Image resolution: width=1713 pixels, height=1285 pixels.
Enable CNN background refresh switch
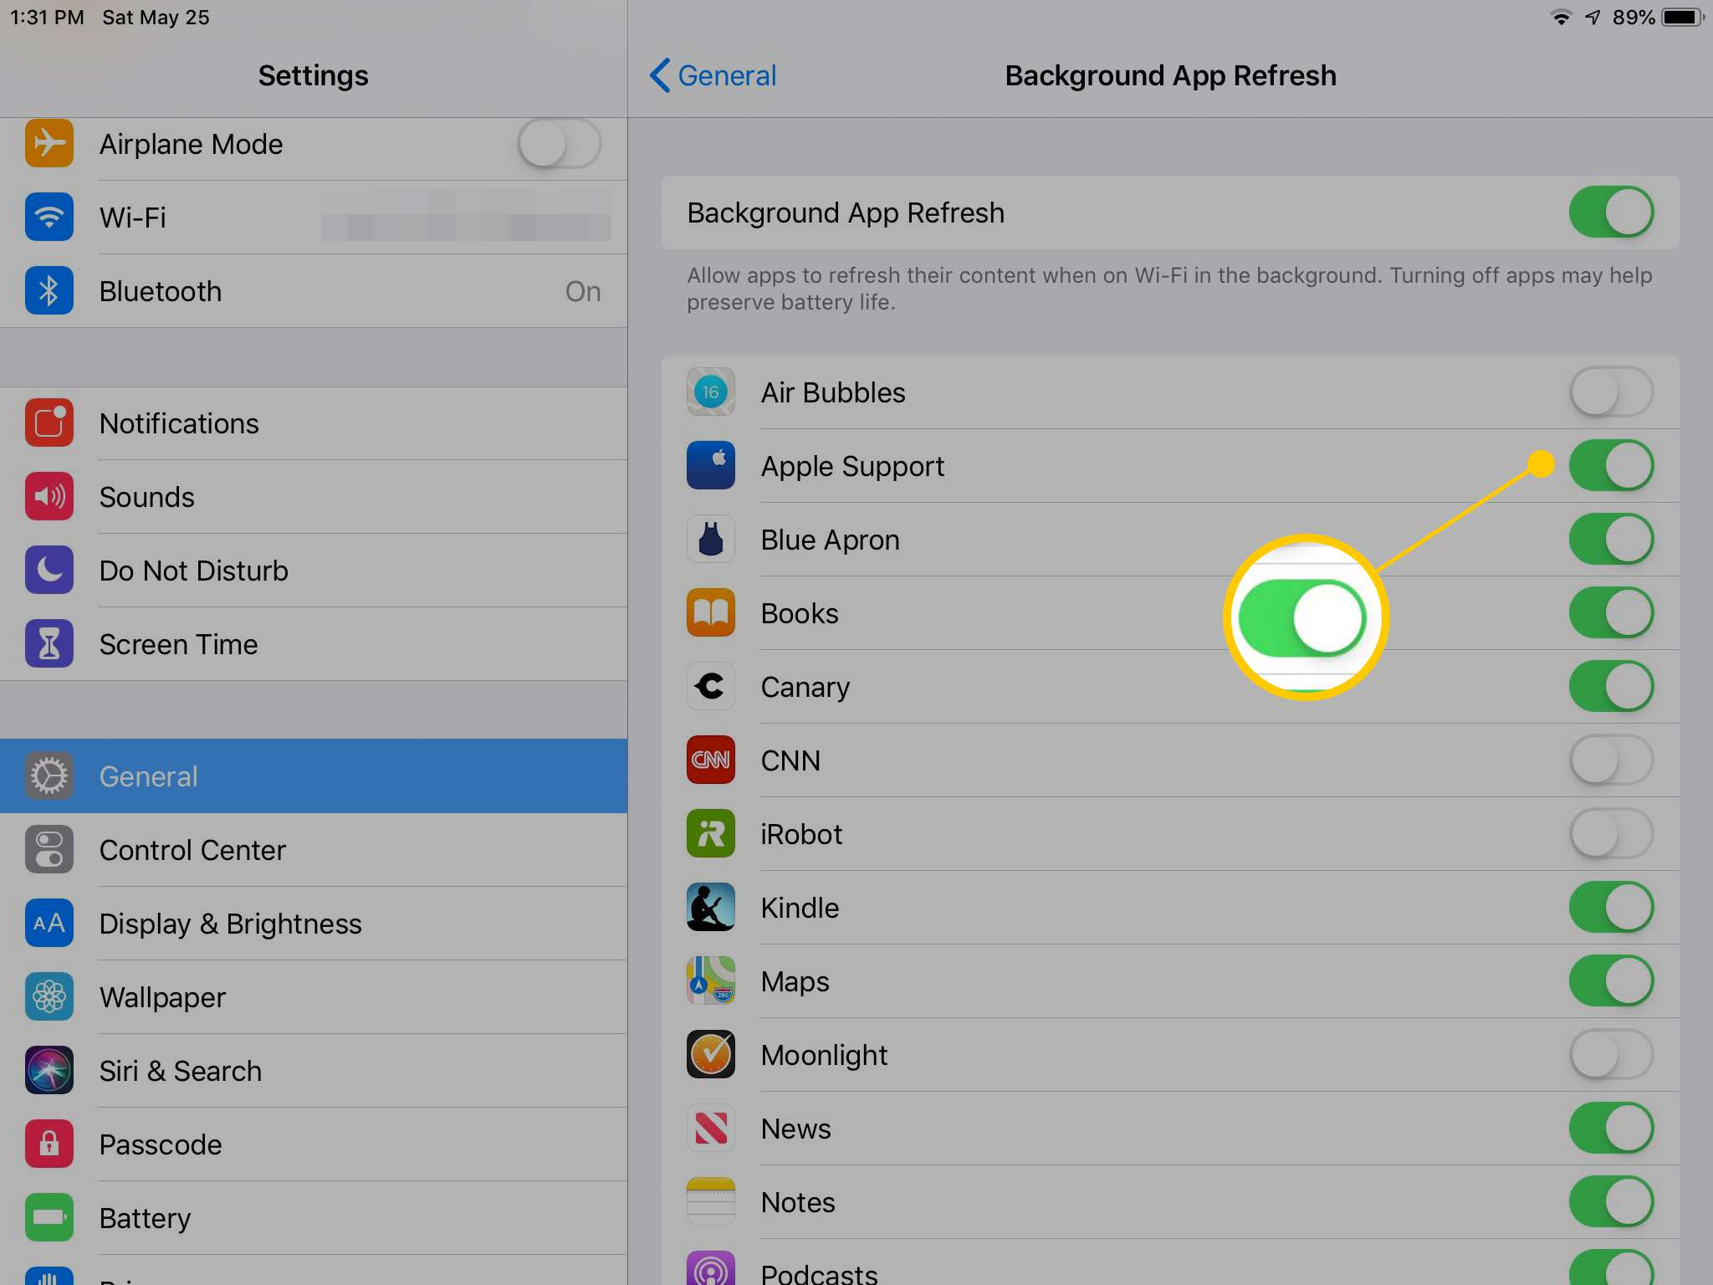[1611, 760]
